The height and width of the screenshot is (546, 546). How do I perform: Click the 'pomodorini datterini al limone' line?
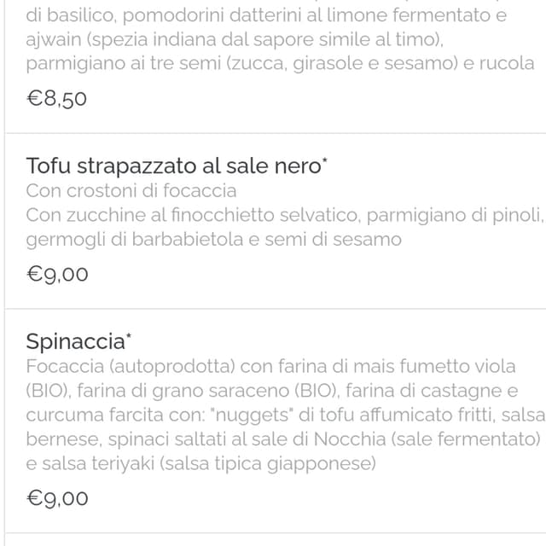pyautogui.click(x=266, y=15)
